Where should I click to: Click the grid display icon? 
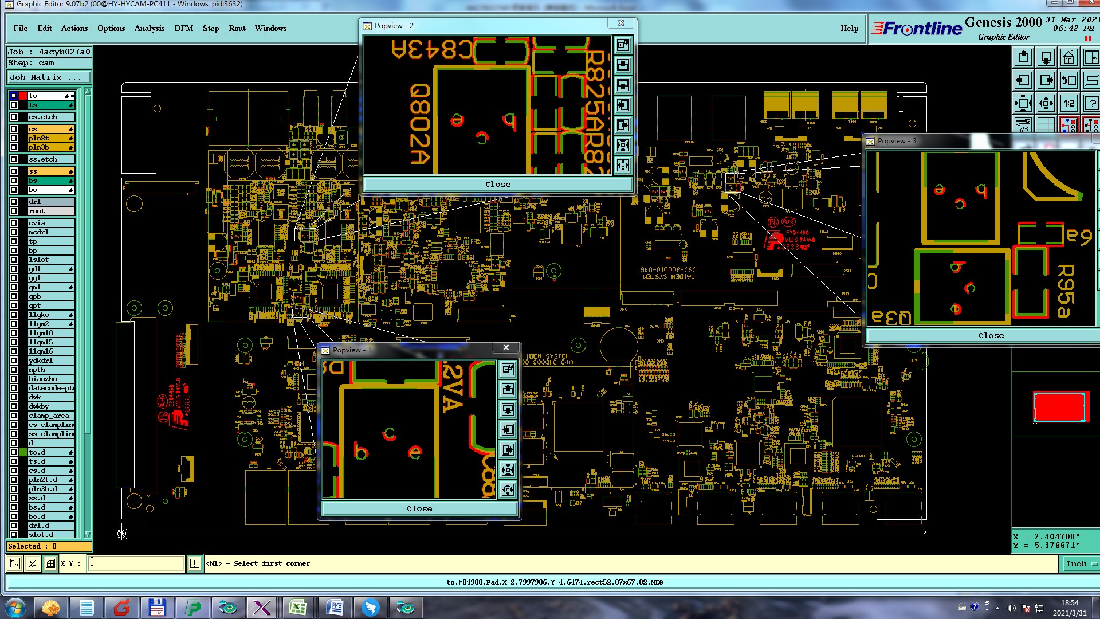pyautogui.click(x=1046, y=124)
